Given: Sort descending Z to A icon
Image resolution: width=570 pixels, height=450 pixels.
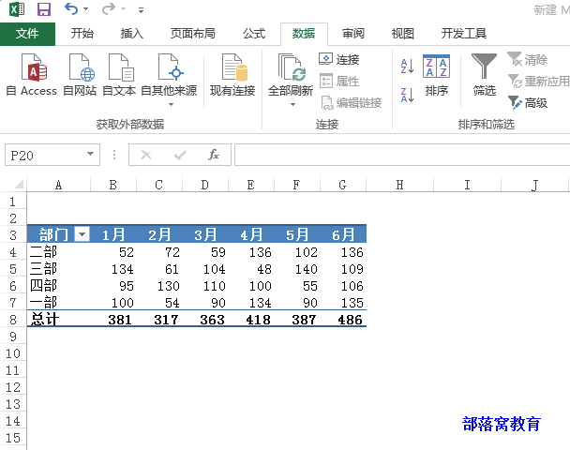Looking at the screenshot, I should coord(407,96).
